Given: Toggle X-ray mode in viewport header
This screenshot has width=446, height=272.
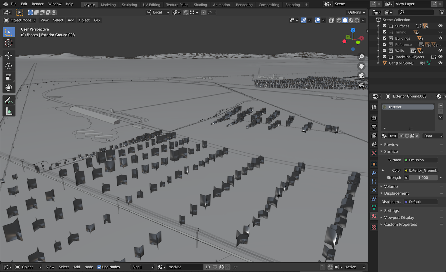Looking at the screenshot, I should click(331, 20).
